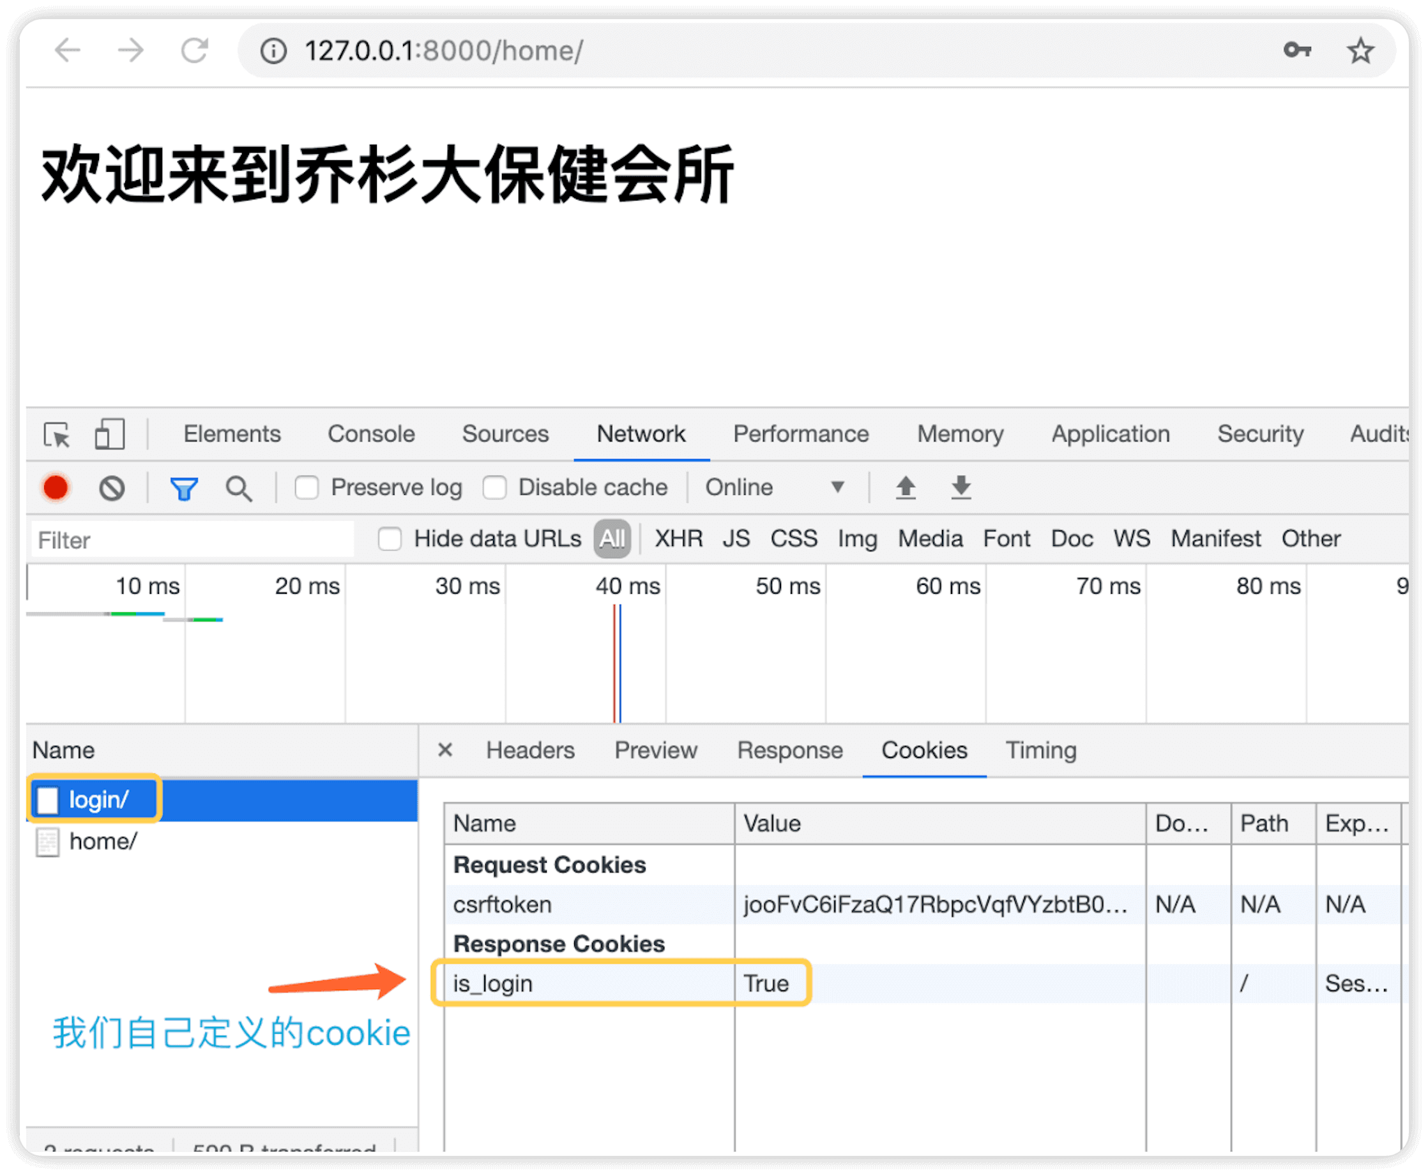Toggle the device toolbar icon
The image size is (1428, 1175).
coord(109,434)
